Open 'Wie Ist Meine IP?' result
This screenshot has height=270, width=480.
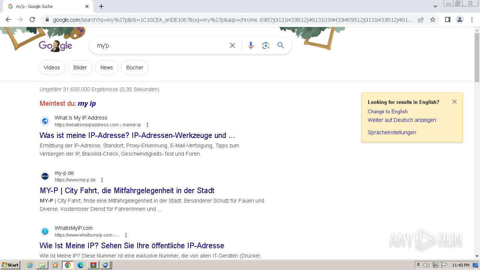tap(132, 246)
